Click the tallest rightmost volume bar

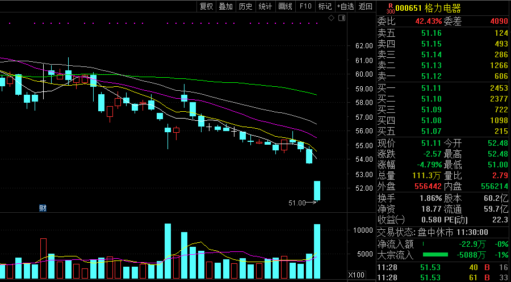pyautogui.click(x=317, y=251)
